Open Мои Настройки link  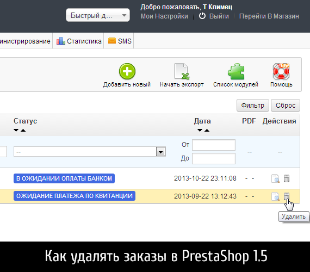tap(164, 16)
